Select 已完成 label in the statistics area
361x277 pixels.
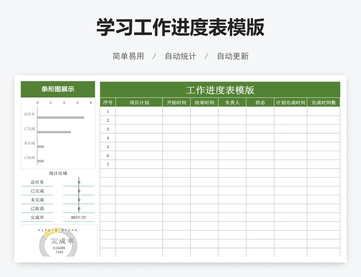coord(37,191)
